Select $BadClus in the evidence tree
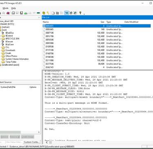This screenshot has height=149, width=153. coord(9,33)
